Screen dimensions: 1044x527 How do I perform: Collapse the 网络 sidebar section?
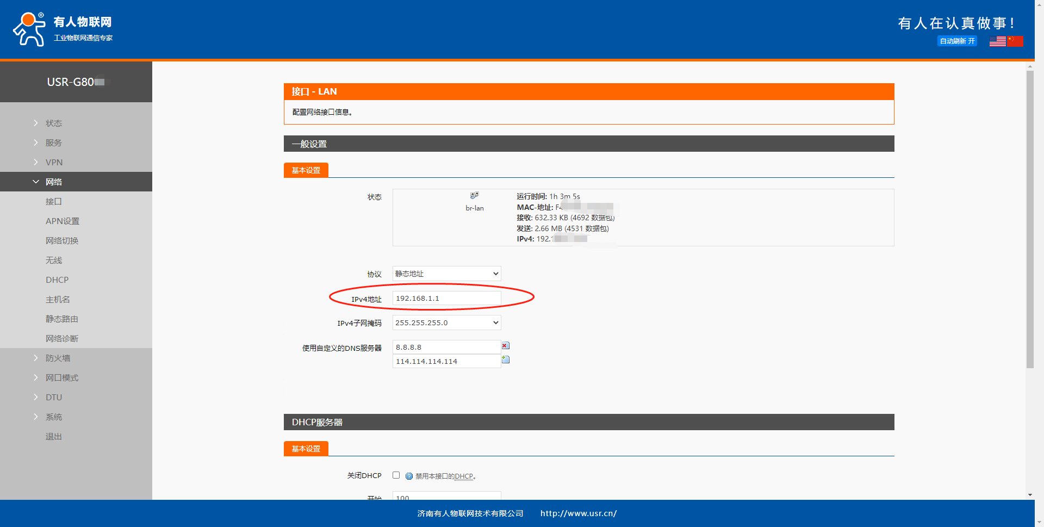click(54, 182)
